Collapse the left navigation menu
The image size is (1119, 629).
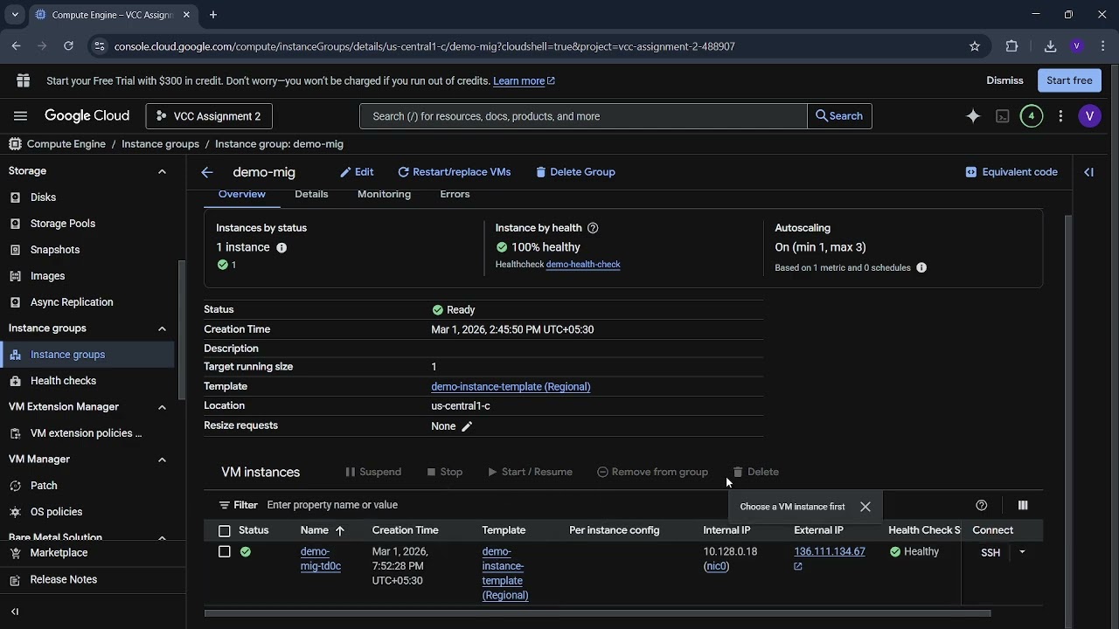pyautogui.click(x=15, y=612)
